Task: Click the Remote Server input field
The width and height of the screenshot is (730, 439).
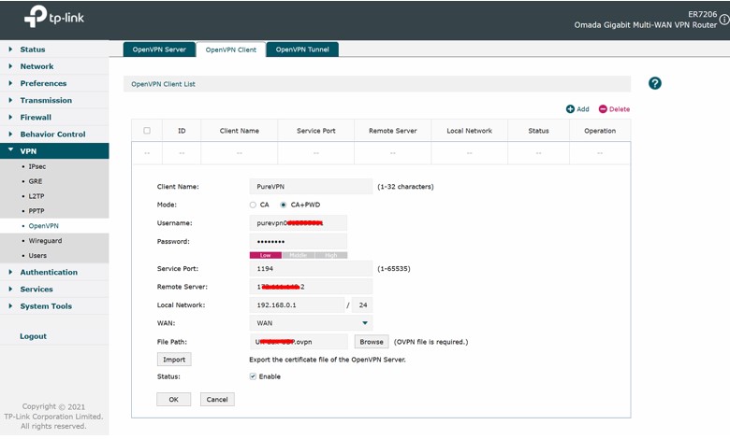Action: coord(311,287)
